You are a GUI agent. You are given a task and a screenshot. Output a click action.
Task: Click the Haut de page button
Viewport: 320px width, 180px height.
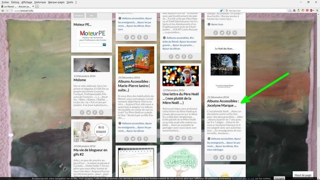[303, 175]
